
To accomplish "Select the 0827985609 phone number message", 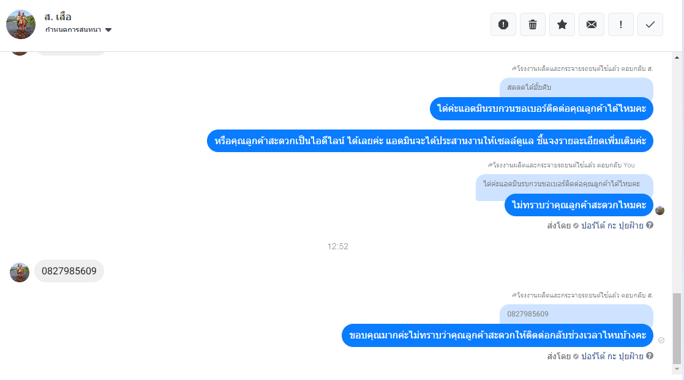I will pyautogui.click(x=69, y=271).
